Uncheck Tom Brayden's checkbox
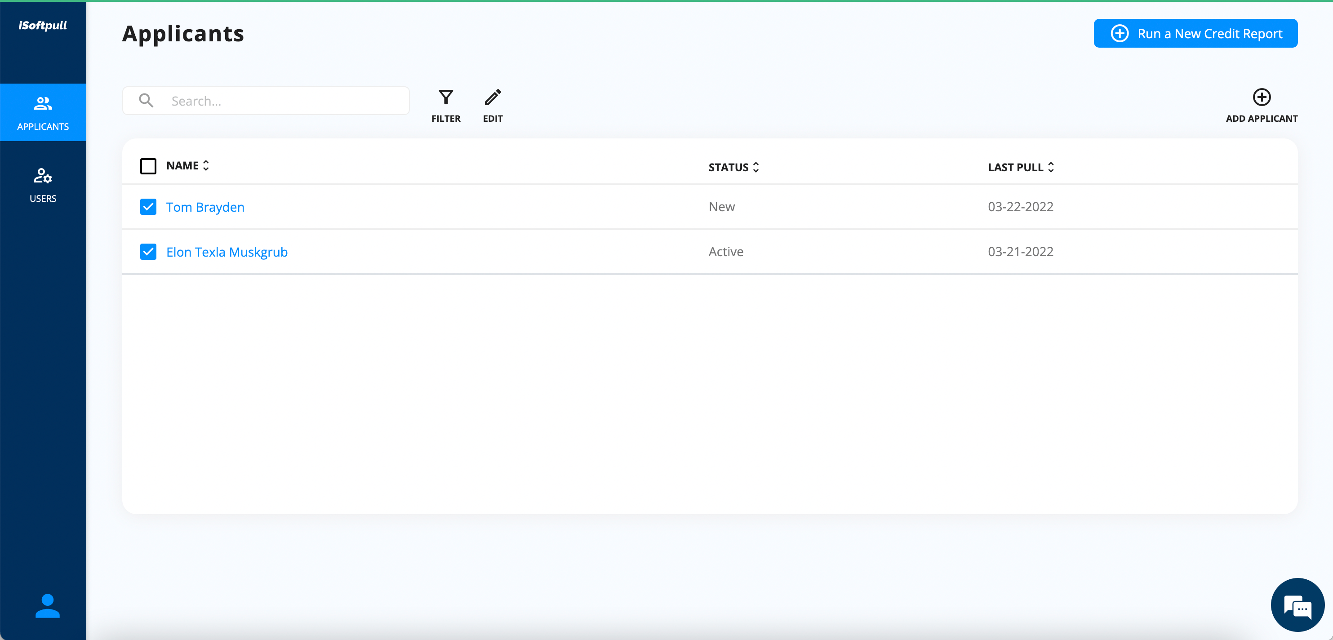This screenshot has width=1333, height=640. 148,207
